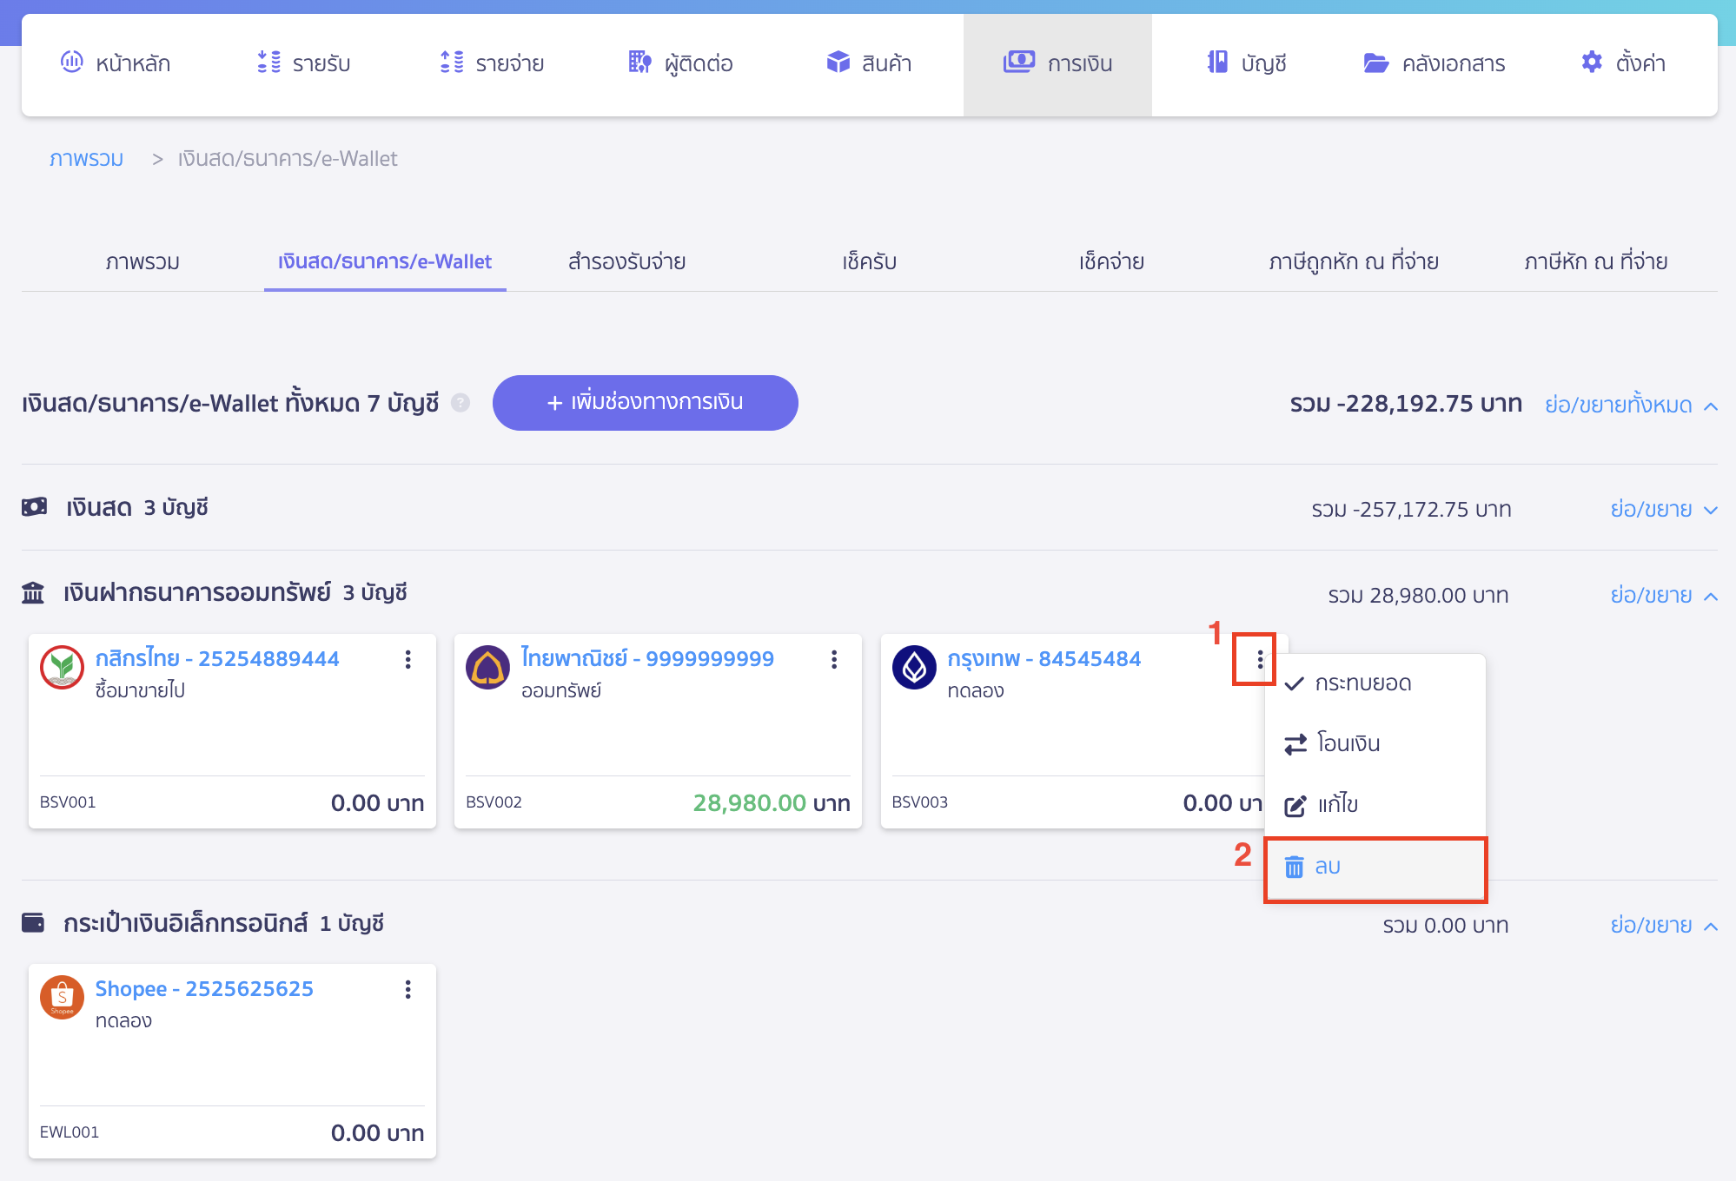Viewport: 1736px width, 1181px height.
Task: Open three-dot menu on ไทยพาณิชย์ account card
Action: click(833, 660)
